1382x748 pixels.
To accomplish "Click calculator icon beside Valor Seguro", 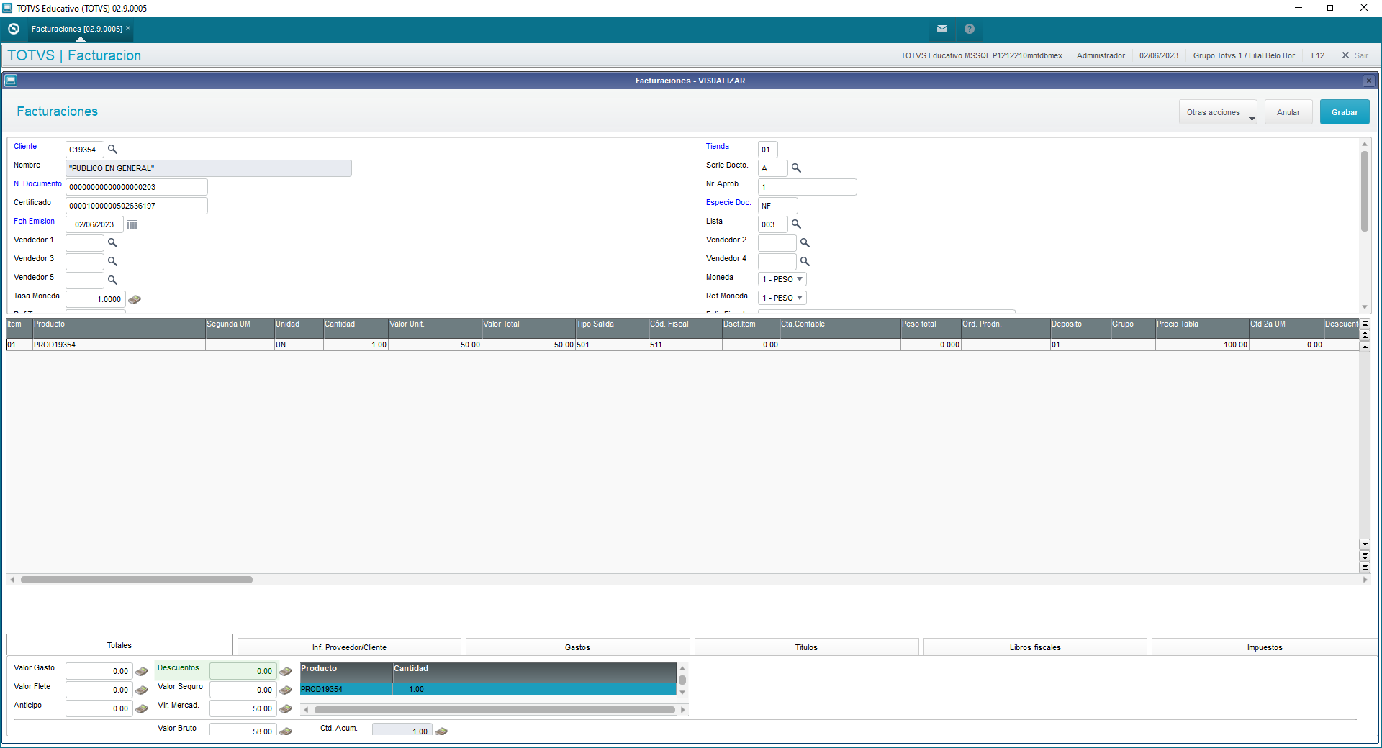I will click(286, 690).
